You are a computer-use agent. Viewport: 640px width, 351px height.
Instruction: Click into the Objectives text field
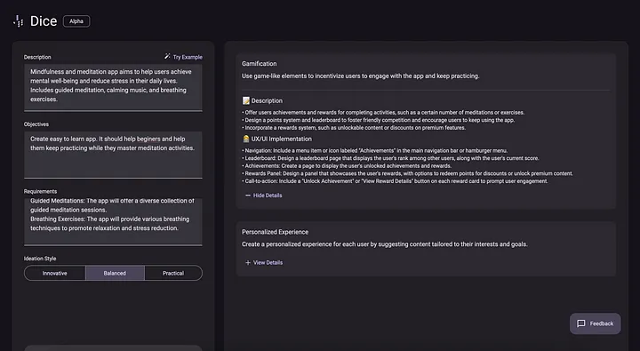pyautogui.click(x=113, y=155)
